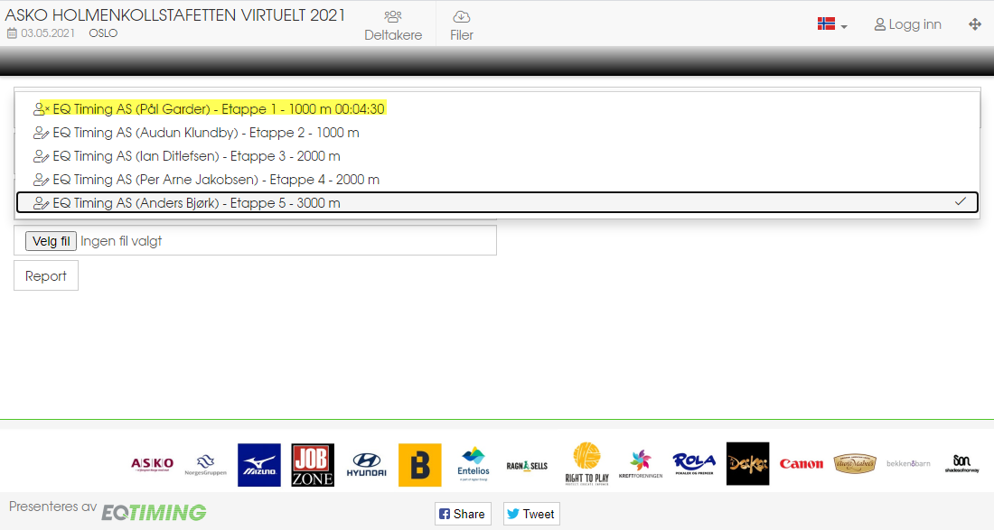994x530 pixels.
Task: Click the 03.05.2021 event date
Action: click(42, 33)
